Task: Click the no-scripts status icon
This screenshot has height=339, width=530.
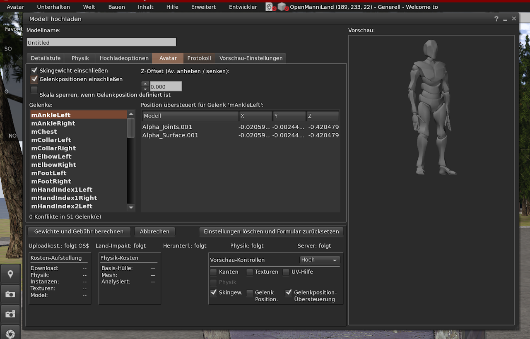Action: tap(270, 7)
